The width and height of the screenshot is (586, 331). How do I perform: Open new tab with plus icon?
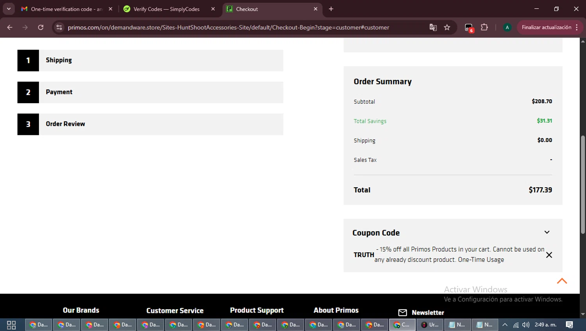pos(331,9)
